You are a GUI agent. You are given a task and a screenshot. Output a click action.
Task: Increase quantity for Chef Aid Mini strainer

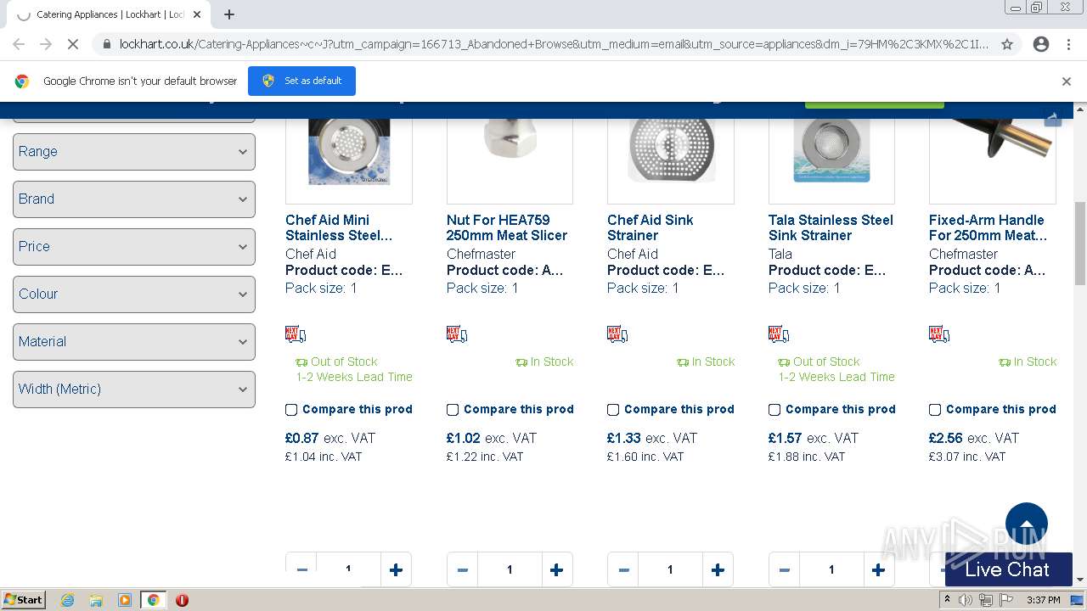396,569
